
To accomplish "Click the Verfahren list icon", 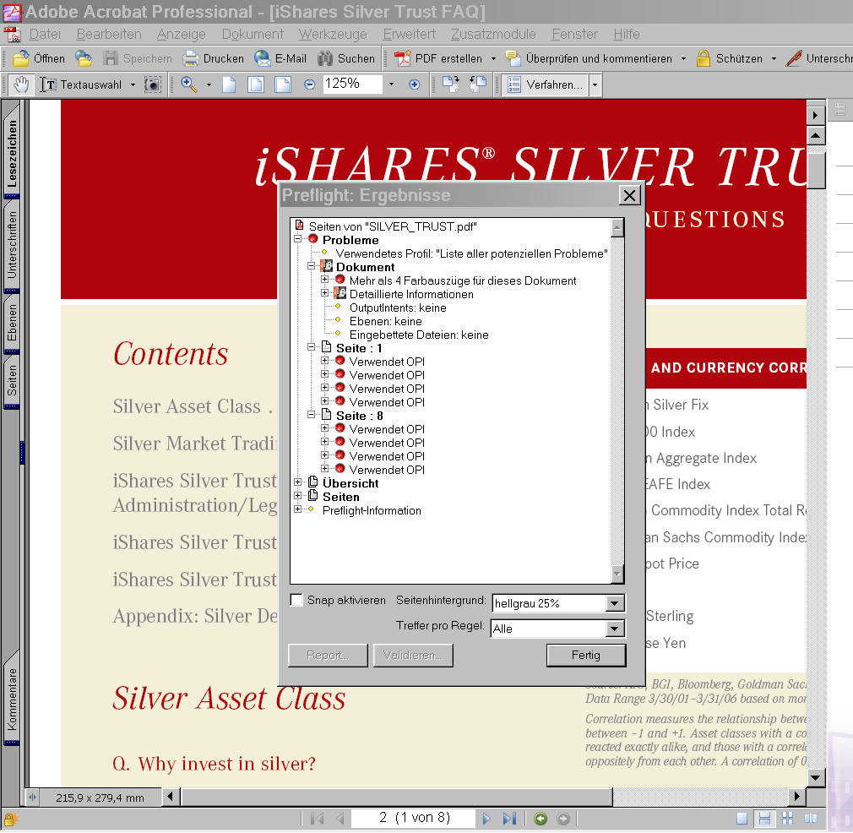I will pos(514,84).
